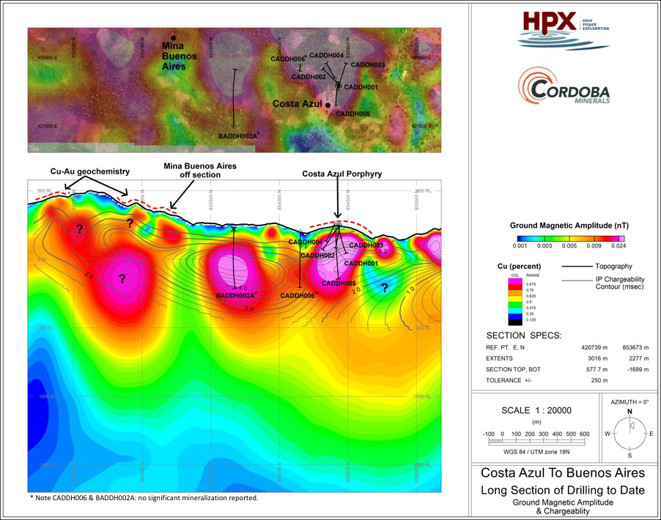Click the Topography line symbol in the legend

(x=576, y=268)
